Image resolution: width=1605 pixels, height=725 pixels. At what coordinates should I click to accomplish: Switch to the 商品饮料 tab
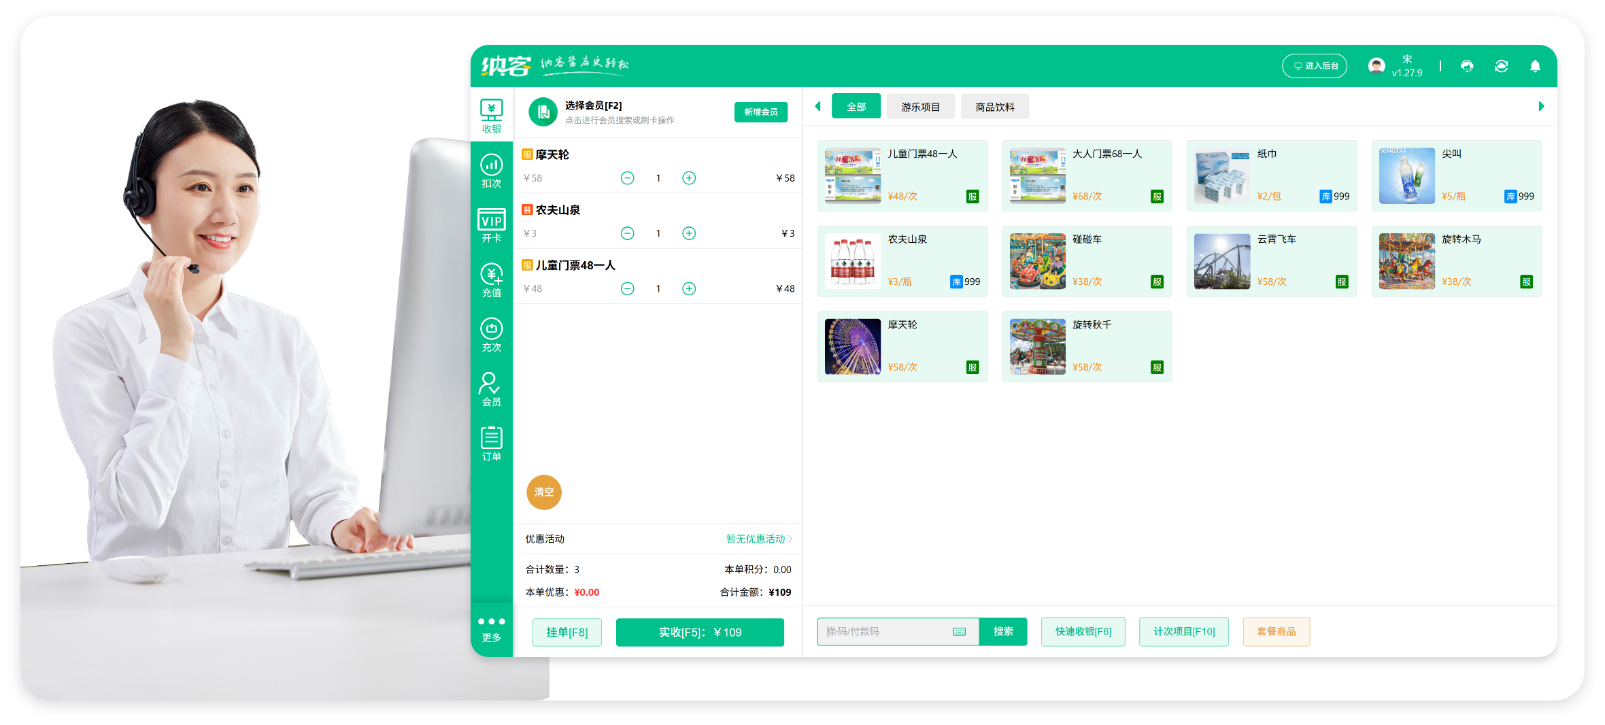pyautogui.click(x=994, y=107)
